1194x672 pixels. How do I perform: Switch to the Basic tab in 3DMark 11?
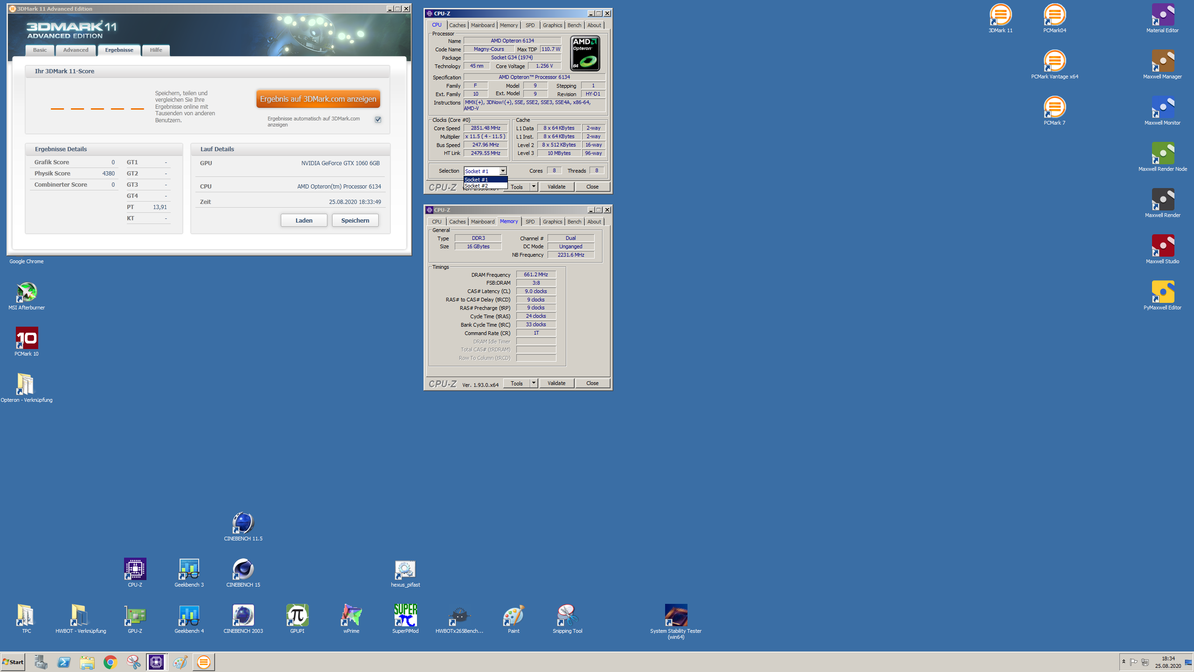pos(40,50)
